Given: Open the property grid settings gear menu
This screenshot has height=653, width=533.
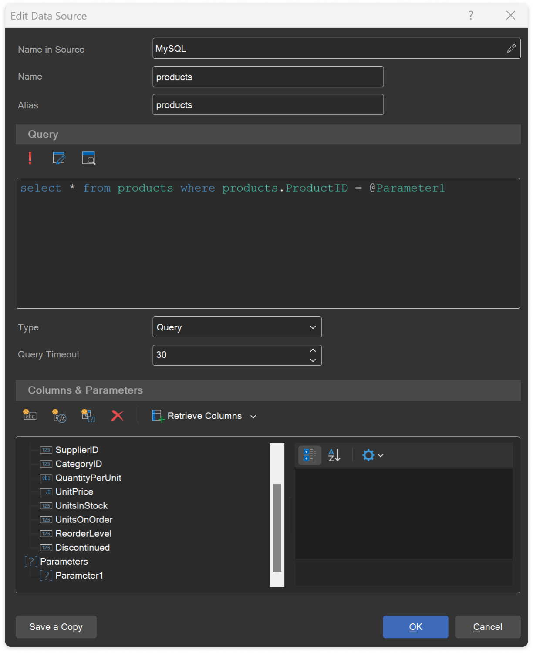Looking at the screenshot, I should pyautogui.click(x=372, y=455).
